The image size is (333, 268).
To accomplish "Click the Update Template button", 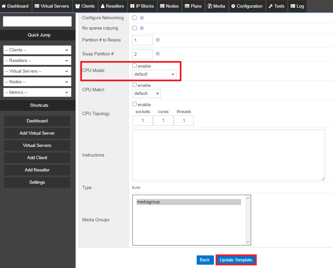I will pos(236,260).
